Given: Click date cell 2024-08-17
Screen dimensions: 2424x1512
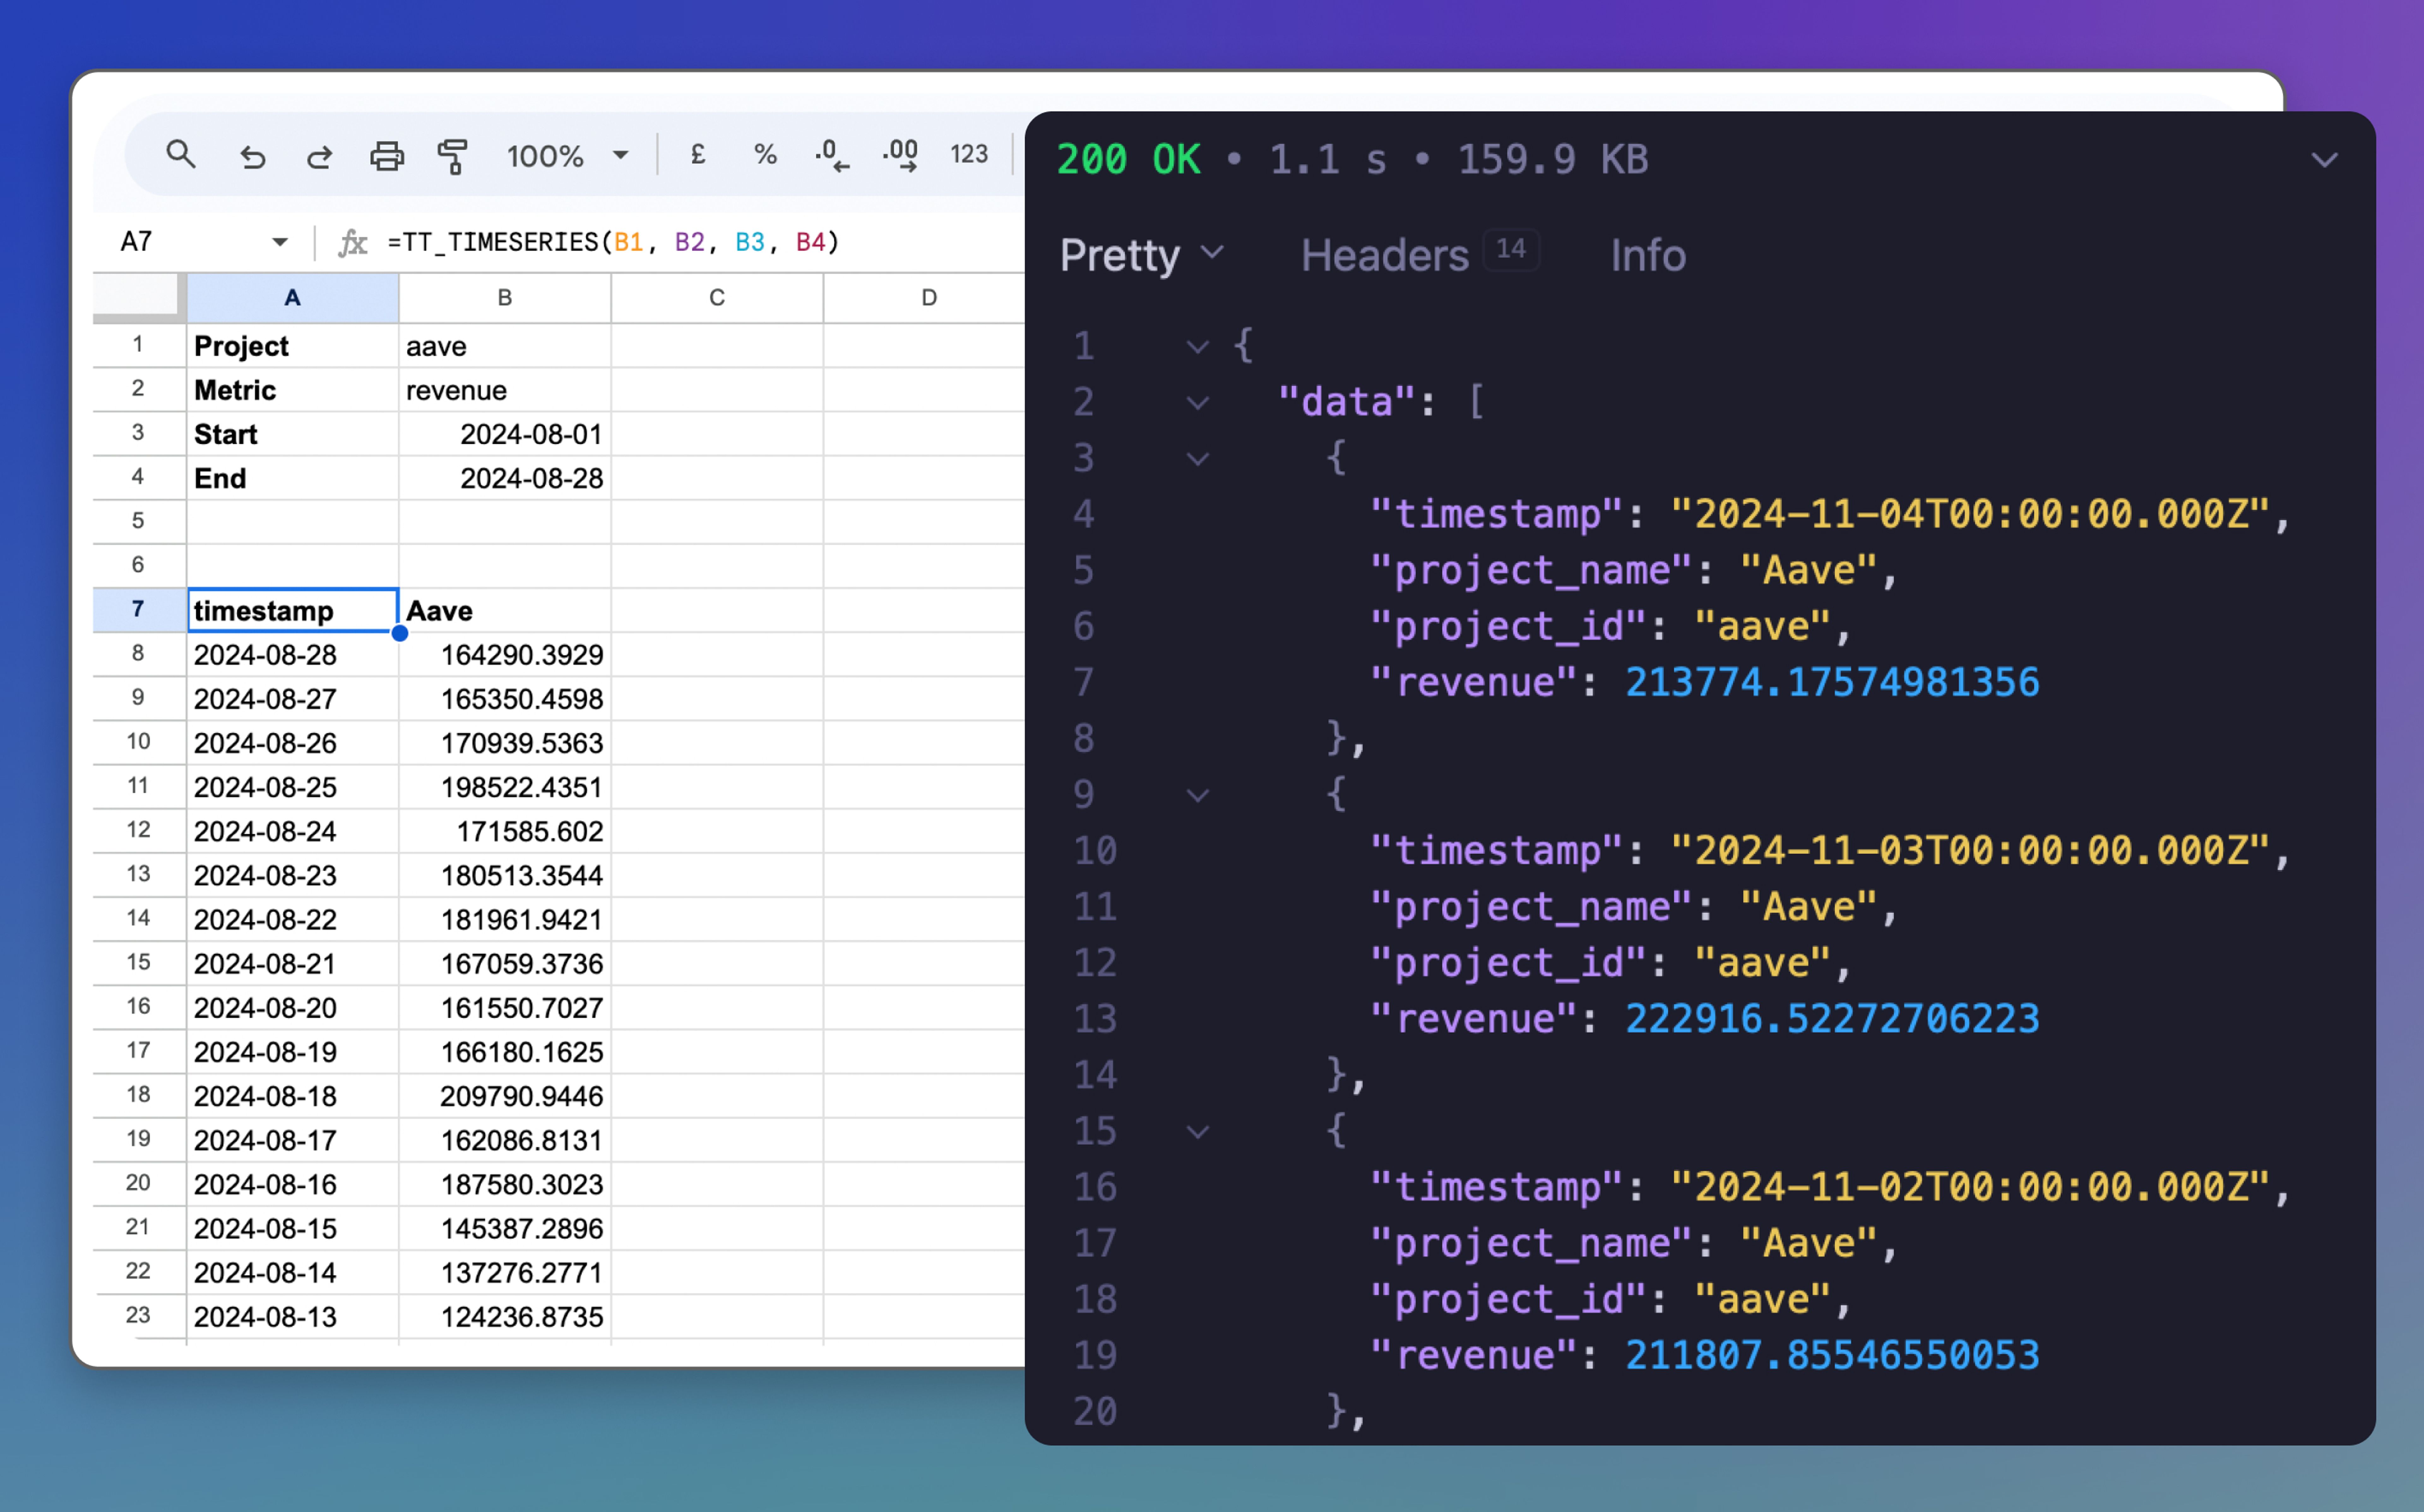Looking at the screenshot, I should pyautogui.click(x=292, y=1140).
